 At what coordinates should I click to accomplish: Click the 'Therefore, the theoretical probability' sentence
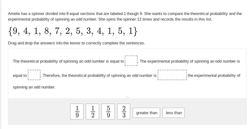point(100,75)
